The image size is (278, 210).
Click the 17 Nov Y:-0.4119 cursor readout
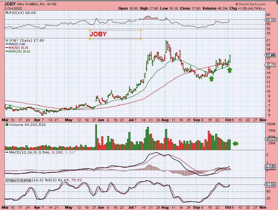[18, 181]
